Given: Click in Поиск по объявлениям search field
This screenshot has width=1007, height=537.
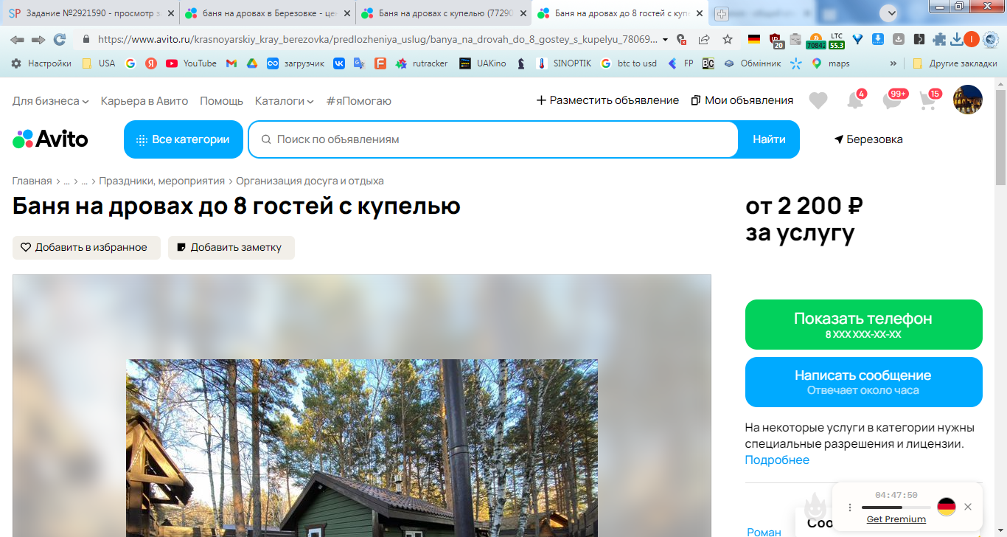Looking at the screenshot, I should tap(493, 139).
